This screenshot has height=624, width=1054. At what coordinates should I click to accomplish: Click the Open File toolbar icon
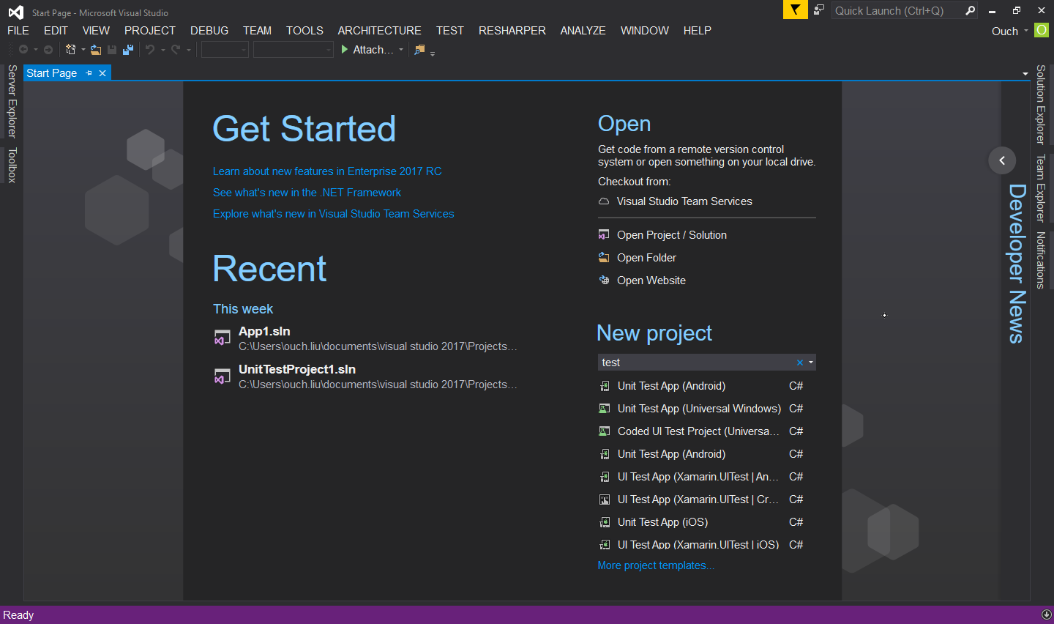[96, 50]
